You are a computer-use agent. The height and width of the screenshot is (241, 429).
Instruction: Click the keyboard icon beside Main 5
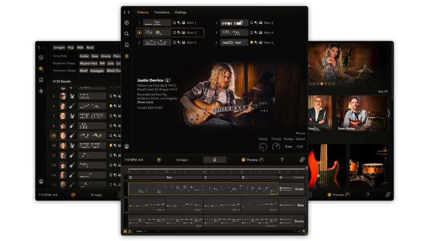click(x=183, y=42)
